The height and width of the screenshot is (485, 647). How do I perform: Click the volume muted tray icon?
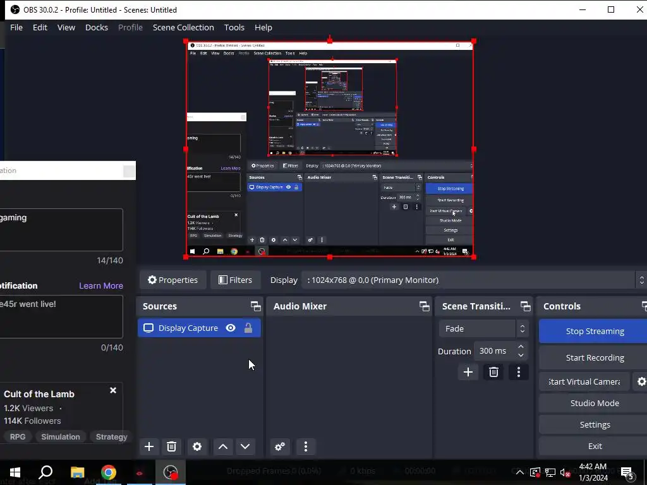coord(565,472)
